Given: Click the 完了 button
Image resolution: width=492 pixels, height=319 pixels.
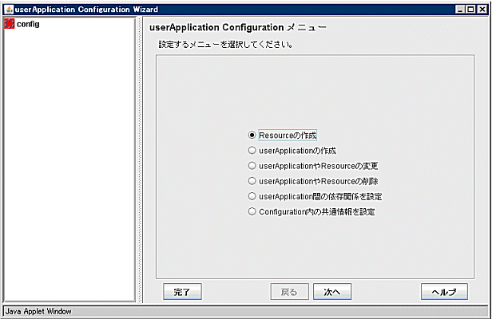Looking at the screenshot, I should point(182,292).
